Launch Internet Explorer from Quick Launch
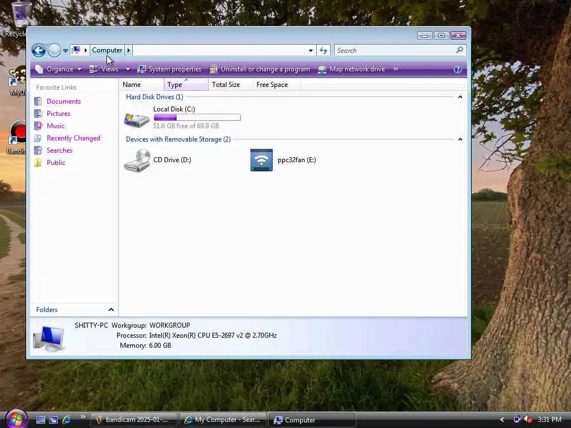Image resolution: width=571 pixels, height=428 pixels. click(67, 420)
